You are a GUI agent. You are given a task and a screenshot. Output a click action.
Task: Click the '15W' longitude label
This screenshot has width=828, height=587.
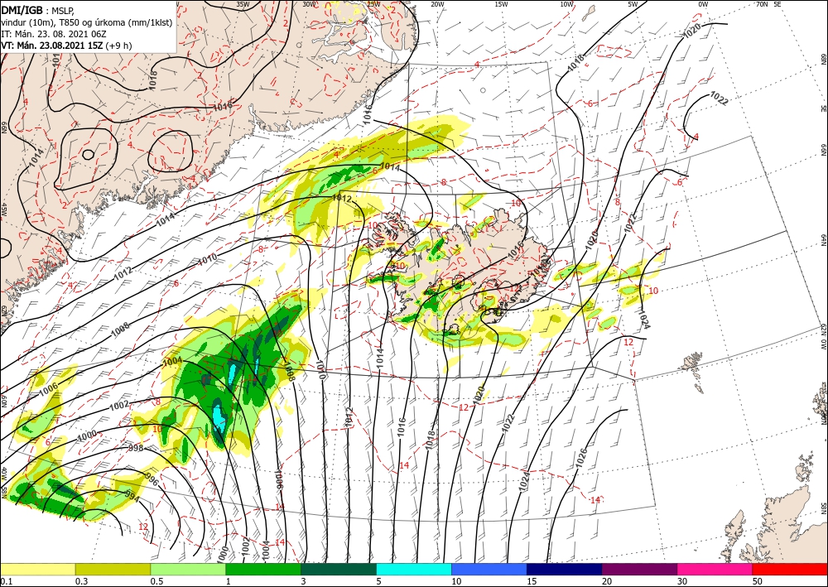[502, 4]
